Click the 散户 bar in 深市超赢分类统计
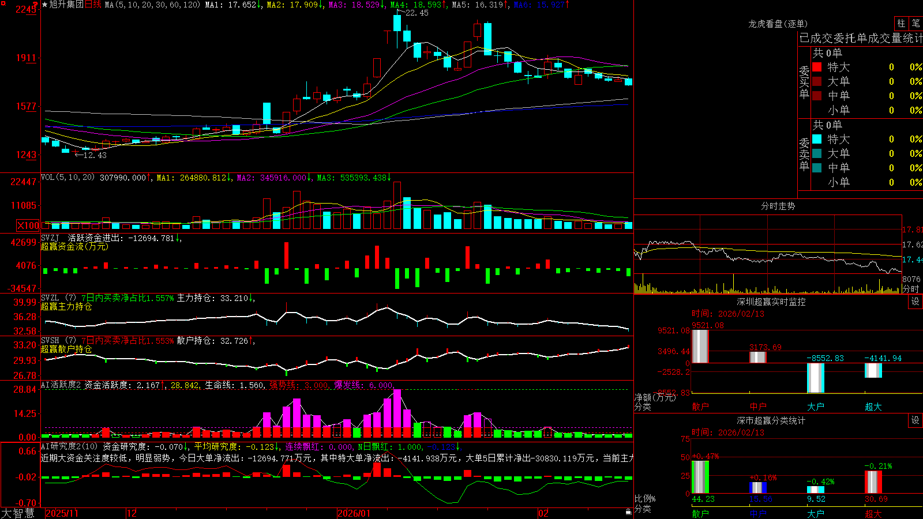The height and width of the screenshot is (519, 923). click(700, 477)
